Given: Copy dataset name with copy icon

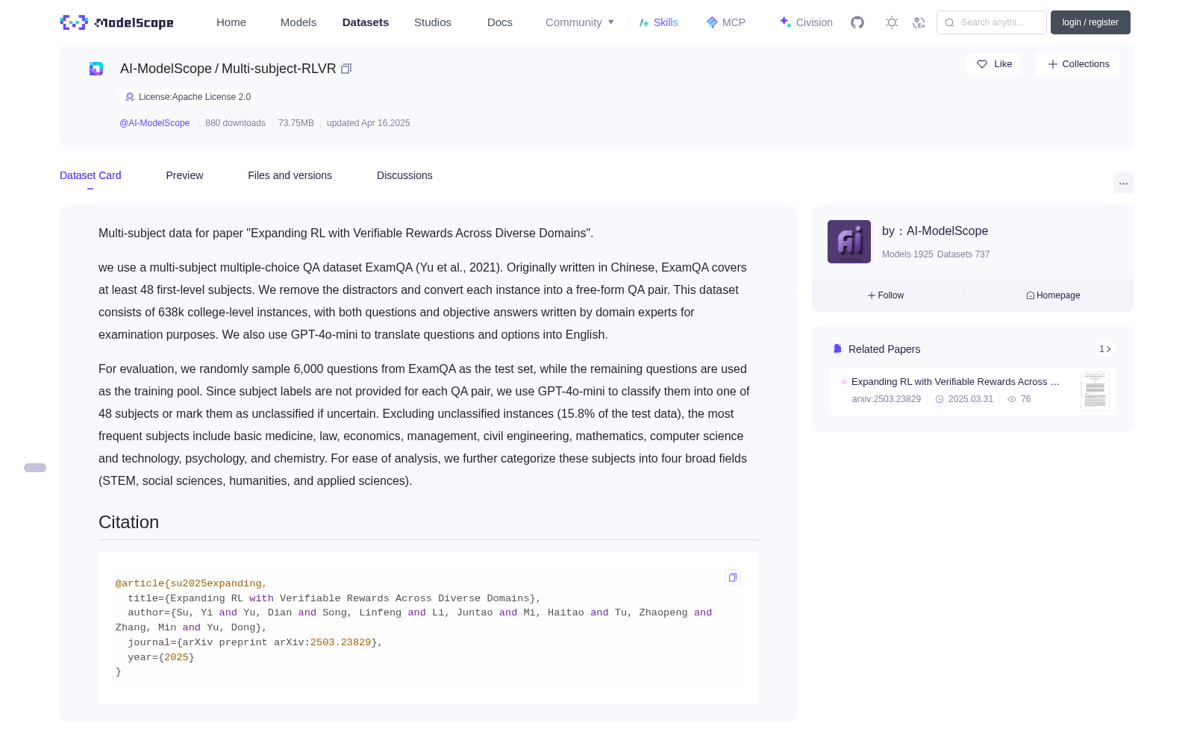Looking at the screenshot, I should (x=346, y=69).
